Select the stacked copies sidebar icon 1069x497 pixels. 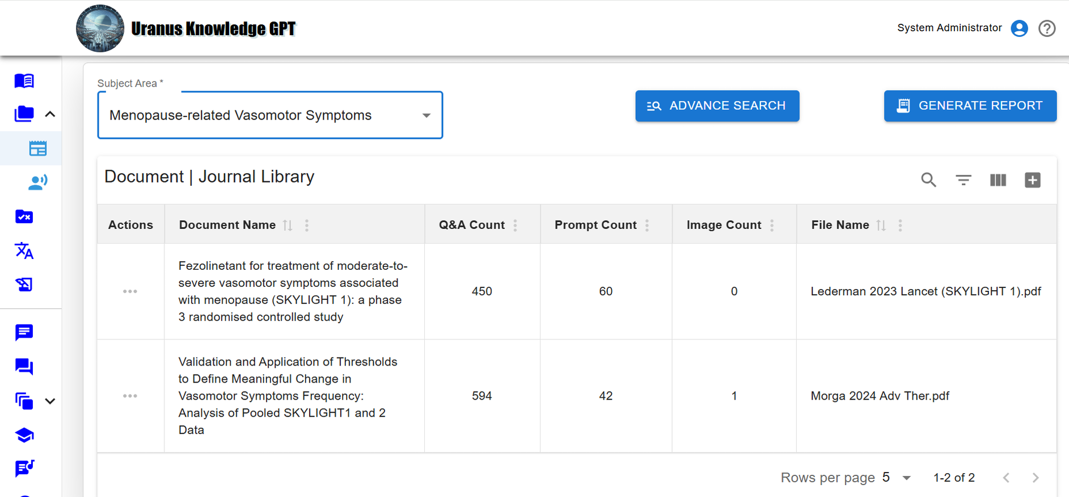coord(24,401)
